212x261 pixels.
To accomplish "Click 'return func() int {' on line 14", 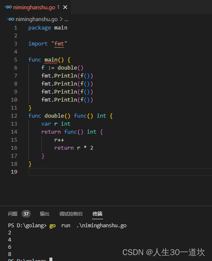I will coord(72,132).
